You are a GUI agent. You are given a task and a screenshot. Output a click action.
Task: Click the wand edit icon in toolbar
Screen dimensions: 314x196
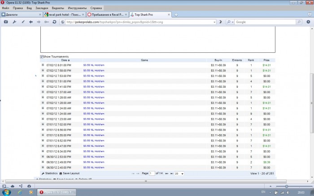click(23, 22)
